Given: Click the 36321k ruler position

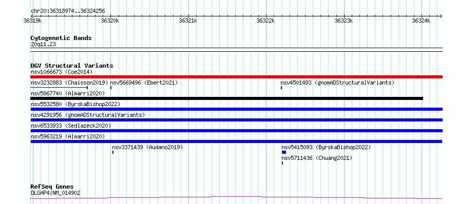Looking at the screenshot, I should [188, 21].
